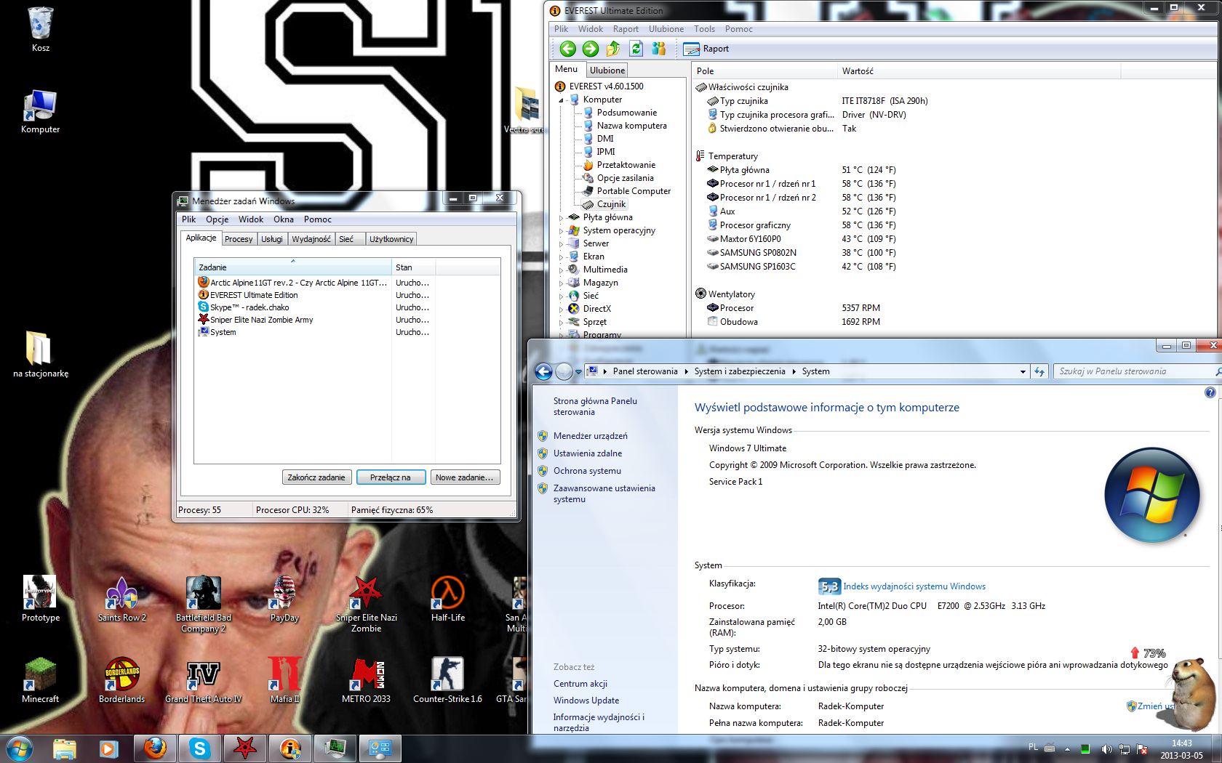Click the 'Zakończ zadanie' button

pyautogui.click(x=316, y=477)
